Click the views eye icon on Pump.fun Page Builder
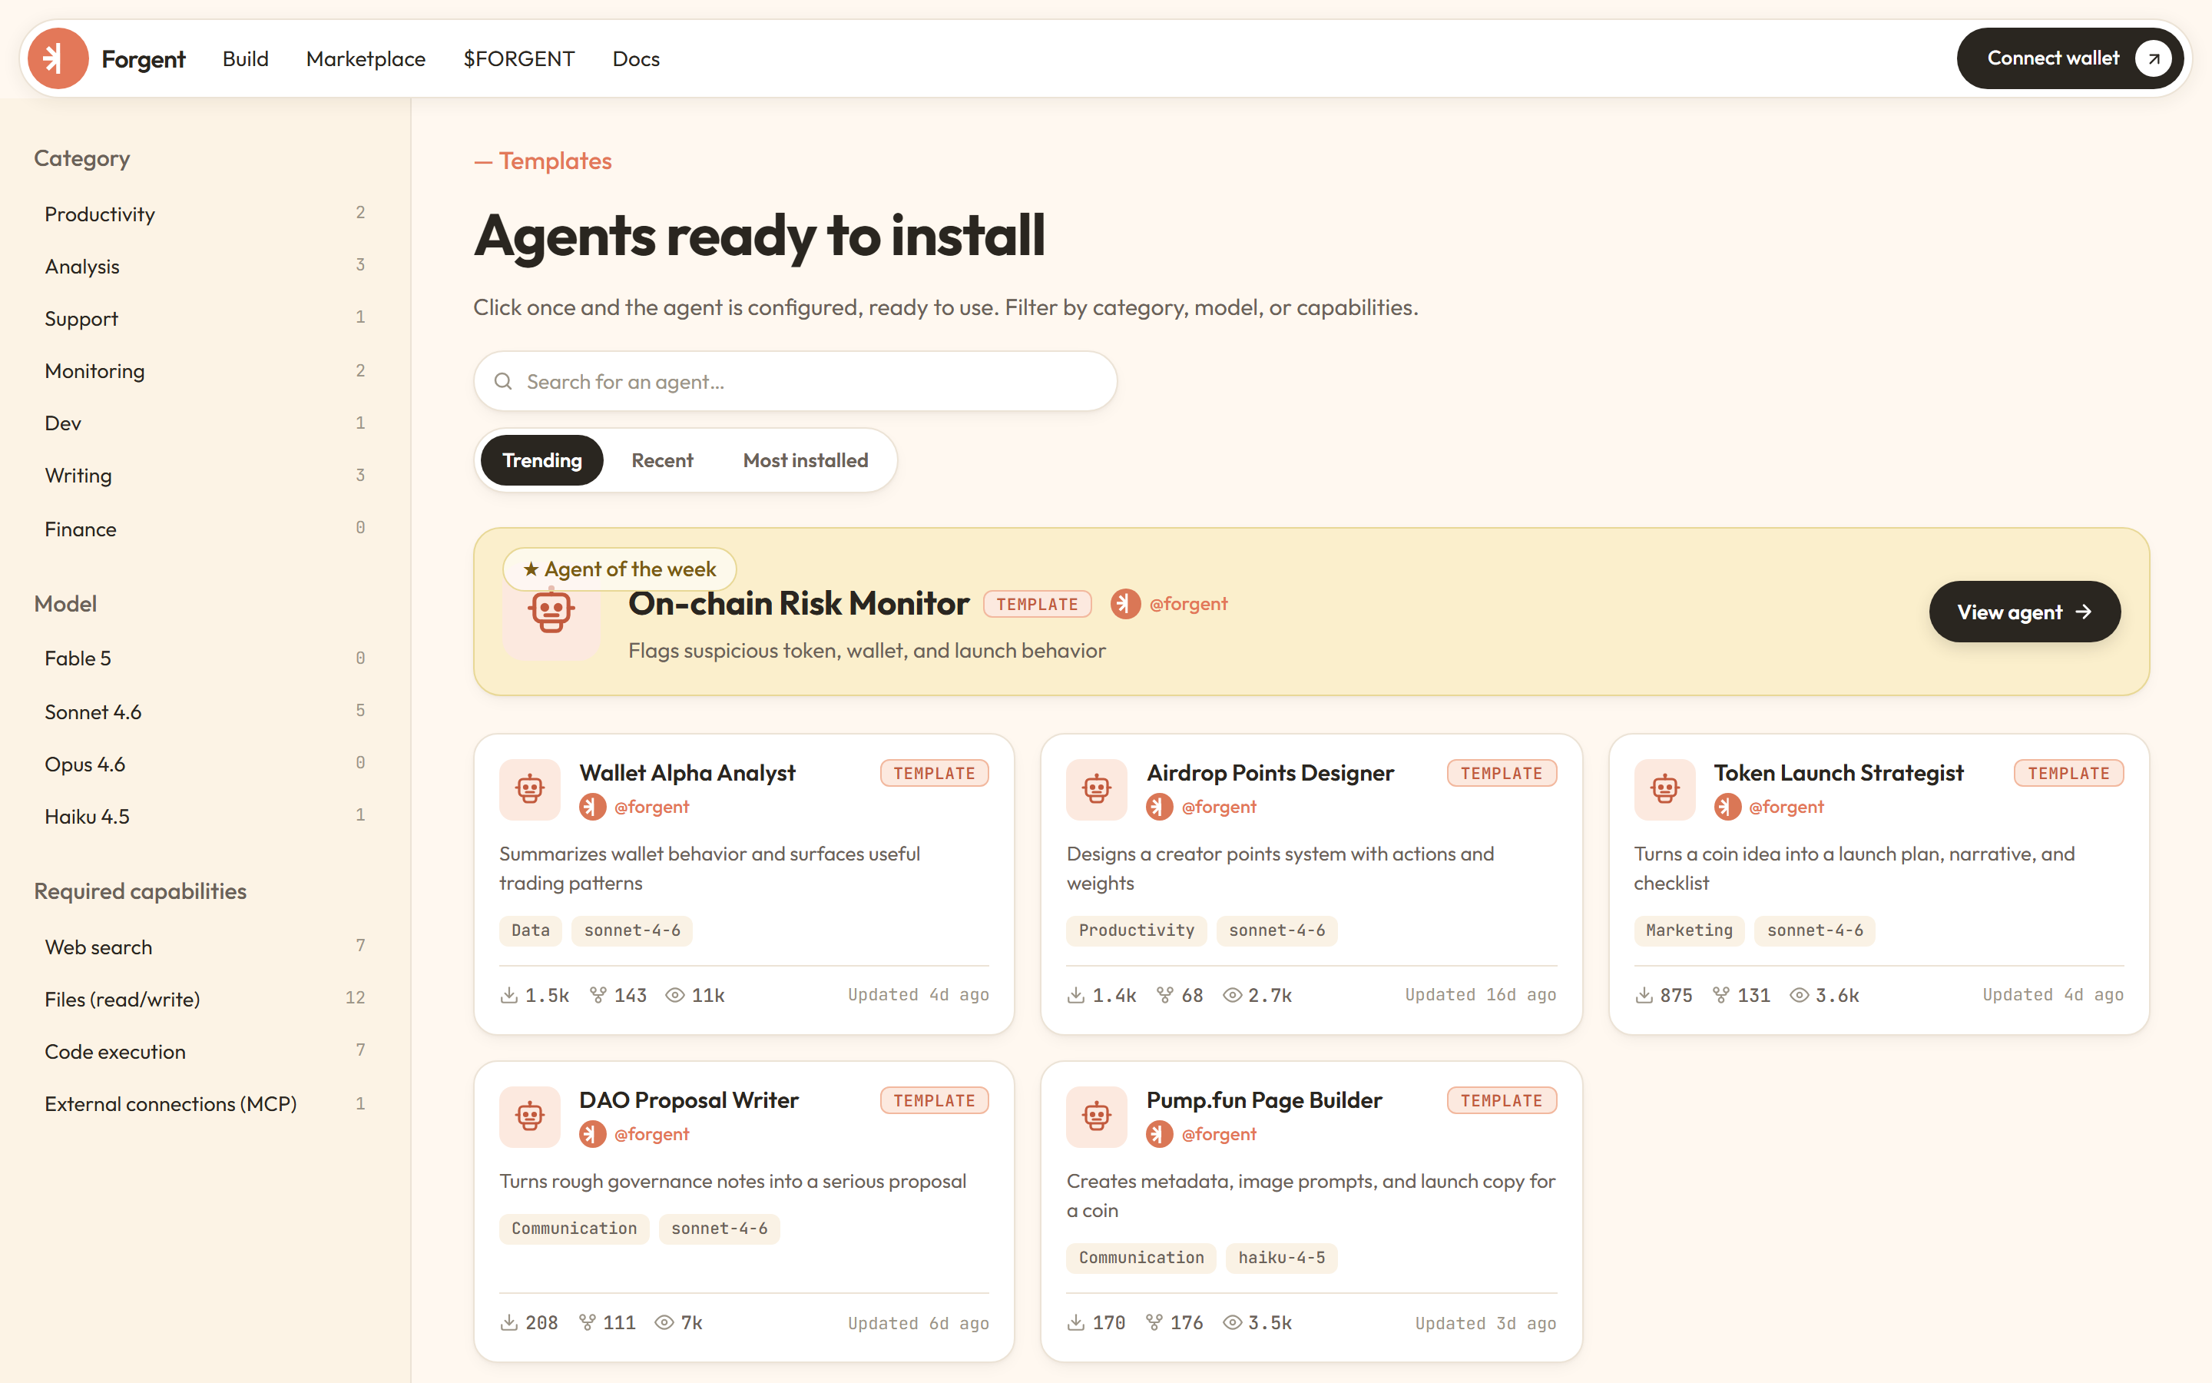 pos(1232,1322)
